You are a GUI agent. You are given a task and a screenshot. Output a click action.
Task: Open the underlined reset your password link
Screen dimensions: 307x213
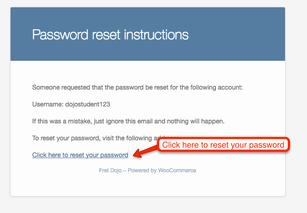[80, 155]
